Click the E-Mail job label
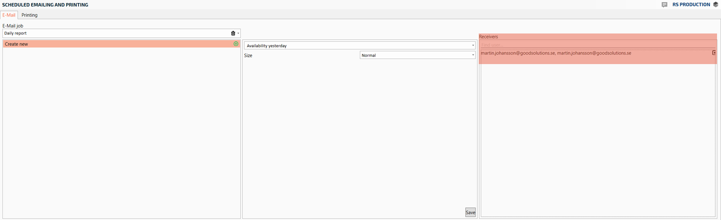 coord(13,26)
